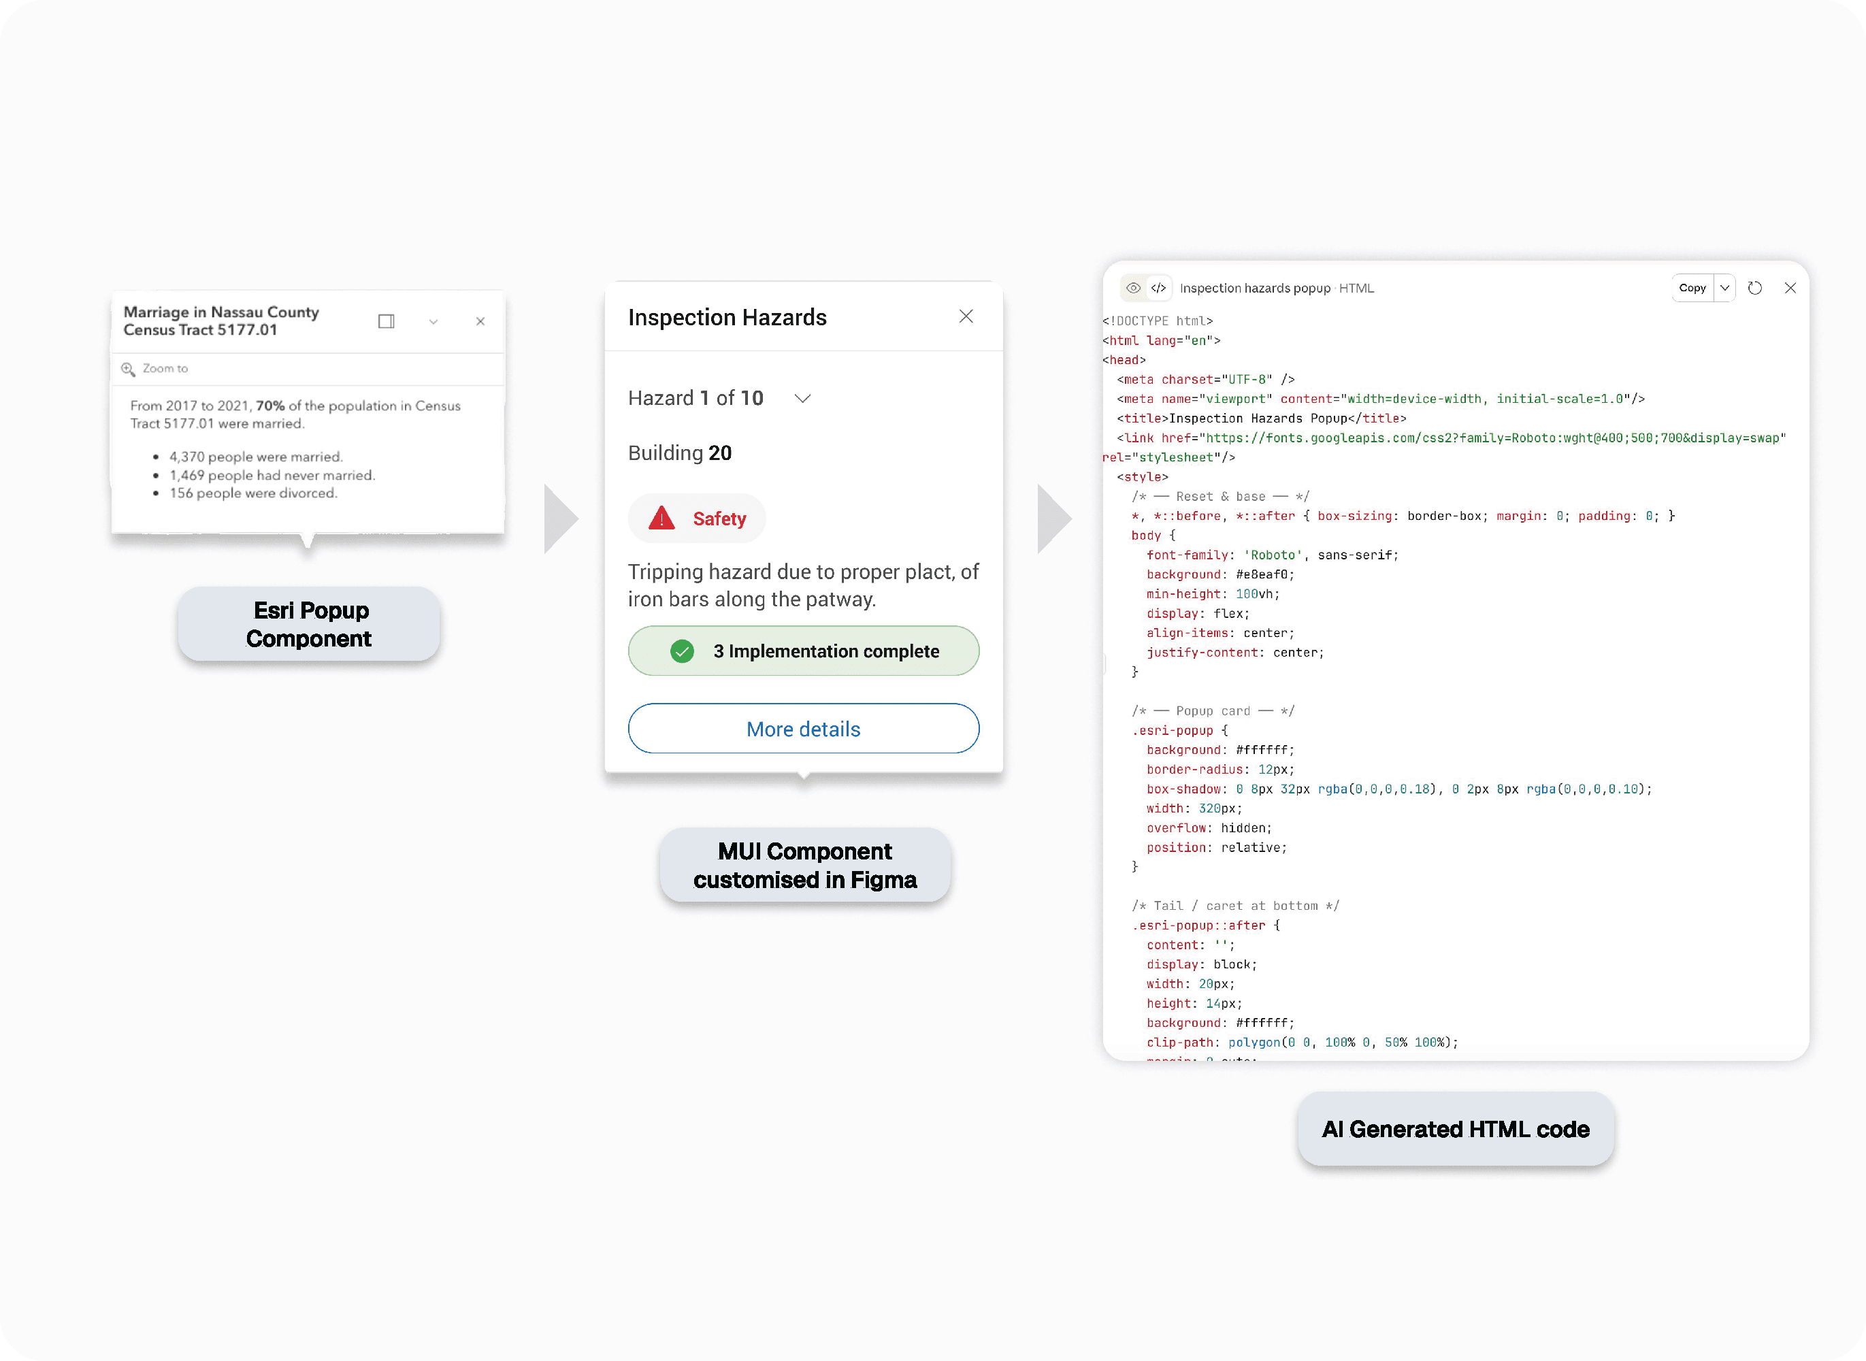Click the green checkmark status icon
The image size is (1866, 1361).
[681, 651]
